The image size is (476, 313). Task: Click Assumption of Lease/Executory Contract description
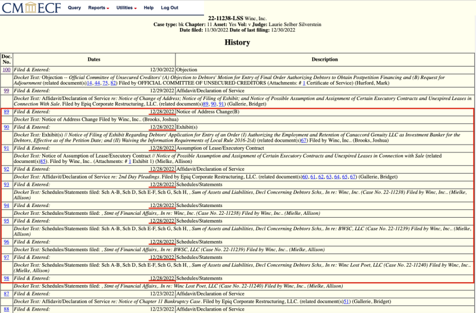(x=220, y=148)
